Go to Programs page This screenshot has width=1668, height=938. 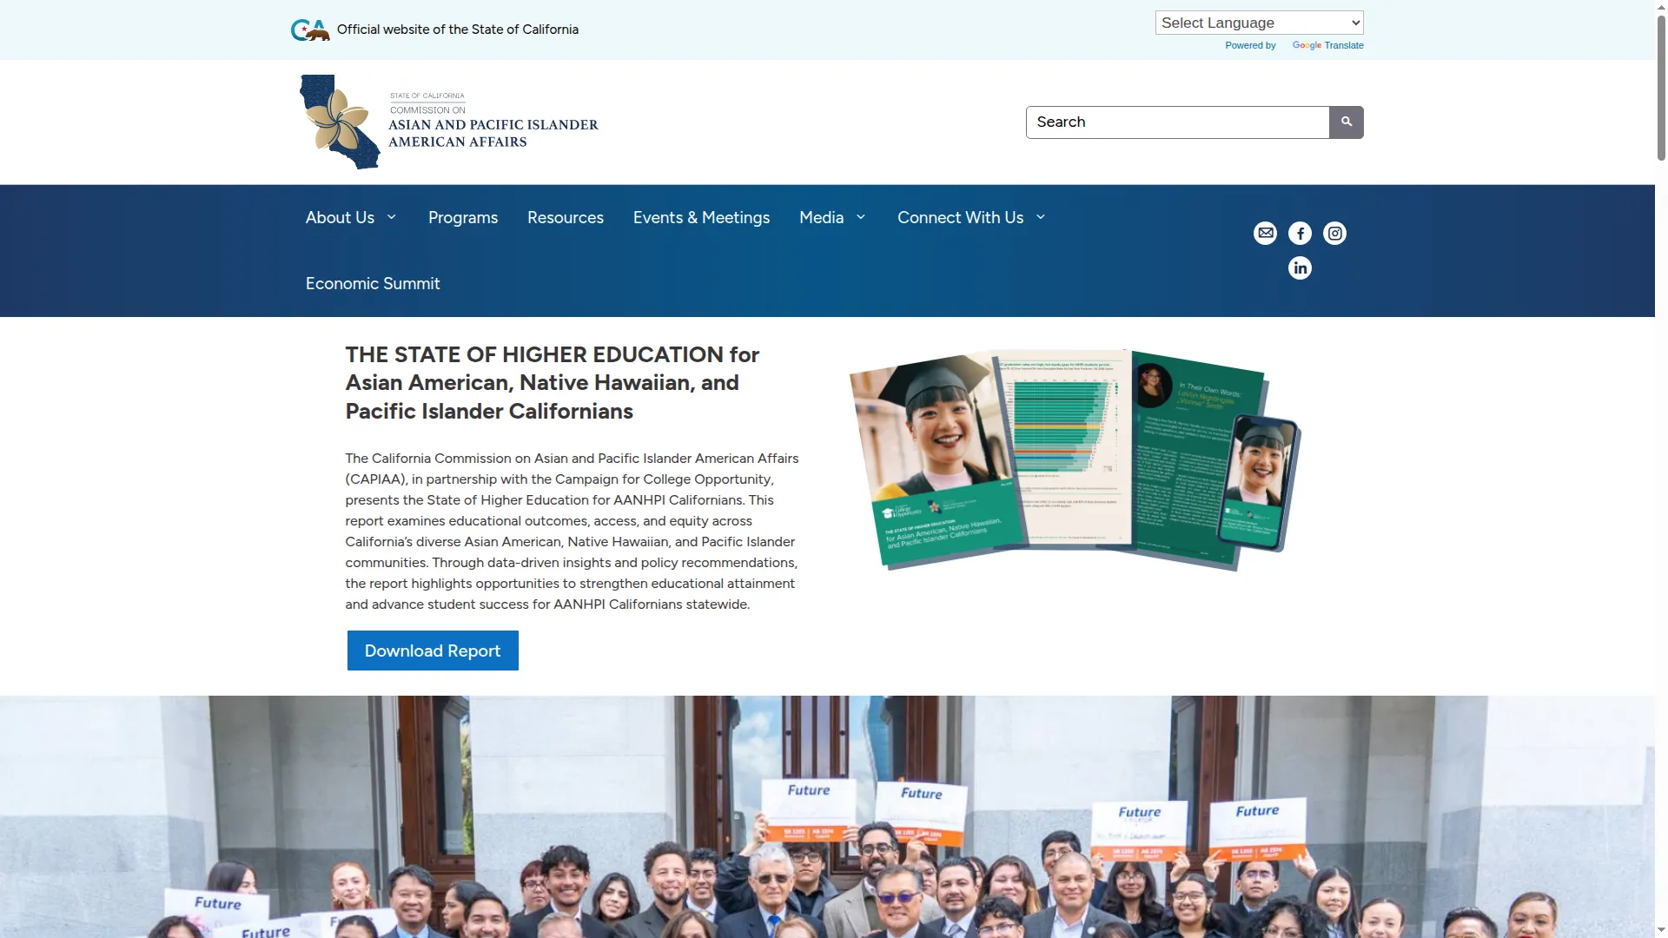point(463,218)
